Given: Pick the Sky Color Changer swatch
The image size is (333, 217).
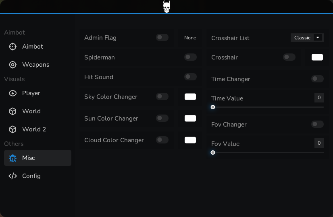Looking at the screenshot, I should 190,97.
